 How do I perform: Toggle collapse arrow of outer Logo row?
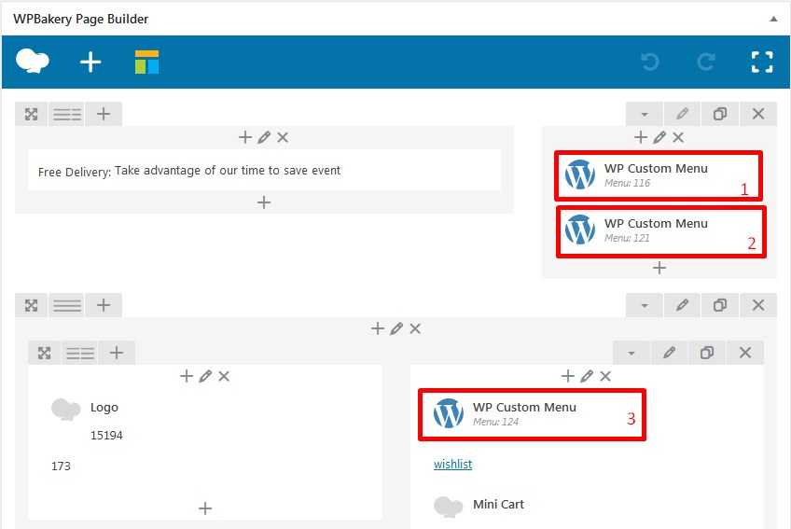click(645, 305)
